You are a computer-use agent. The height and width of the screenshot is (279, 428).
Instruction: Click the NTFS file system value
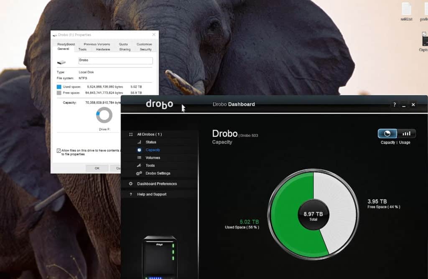tap(83, 78)
